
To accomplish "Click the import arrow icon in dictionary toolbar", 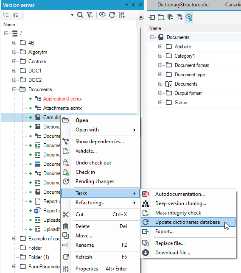I will point(152,17).
